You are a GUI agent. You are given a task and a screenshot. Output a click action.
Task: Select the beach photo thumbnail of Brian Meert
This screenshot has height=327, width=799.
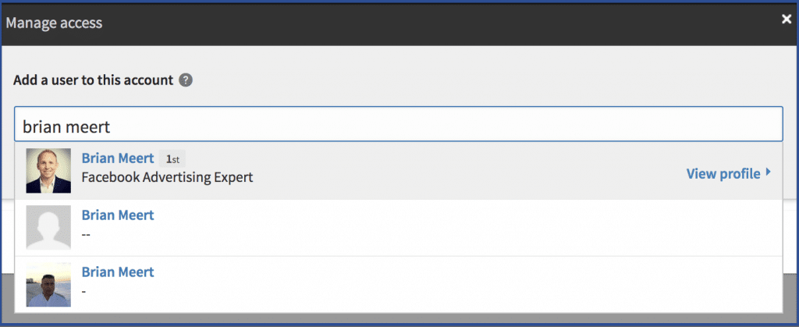pyautogui.click(x=48, y=285)
